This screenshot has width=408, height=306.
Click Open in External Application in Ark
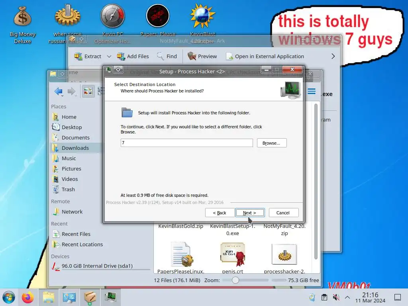point(265,56)
